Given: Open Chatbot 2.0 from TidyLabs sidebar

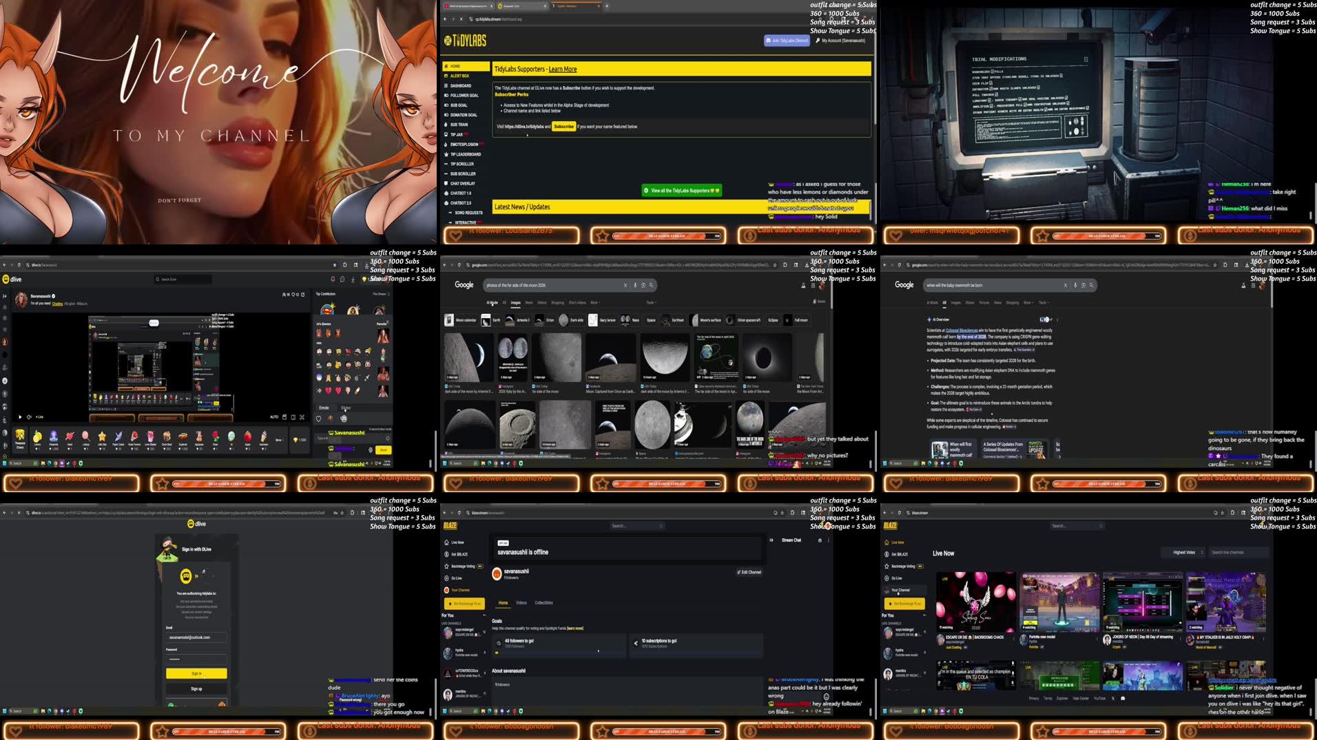Looking at the screenshot, I should 460,203.
